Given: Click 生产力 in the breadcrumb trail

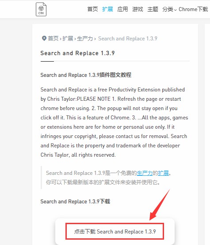Looking at the screenshot, I should (x=85, y=39).
